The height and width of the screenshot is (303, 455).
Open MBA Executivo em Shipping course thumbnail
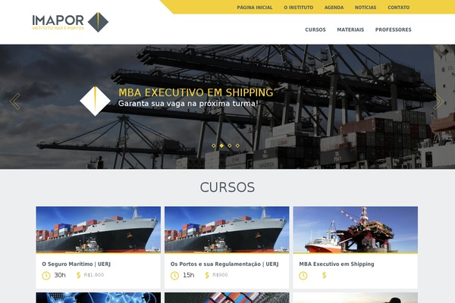tap(356, 230)
